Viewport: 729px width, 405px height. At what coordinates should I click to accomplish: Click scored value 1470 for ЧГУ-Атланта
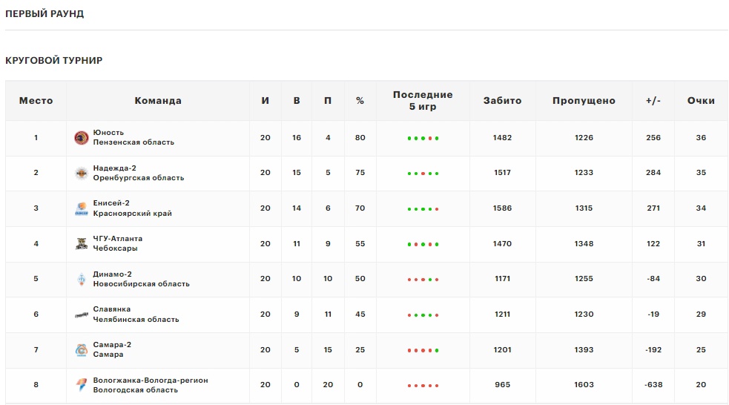click(x=503, y=243)
